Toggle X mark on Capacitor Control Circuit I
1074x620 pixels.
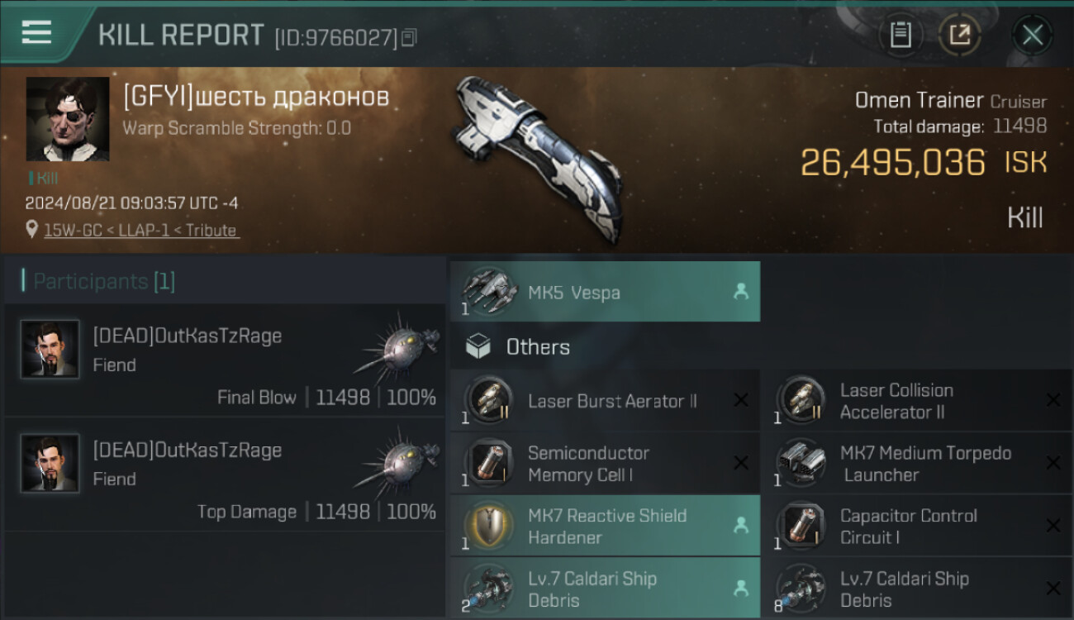click(1053, 526)
